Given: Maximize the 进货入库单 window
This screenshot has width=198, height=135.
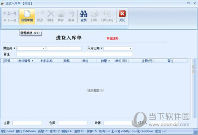Looking at the screenshot, I should (188, 3).
